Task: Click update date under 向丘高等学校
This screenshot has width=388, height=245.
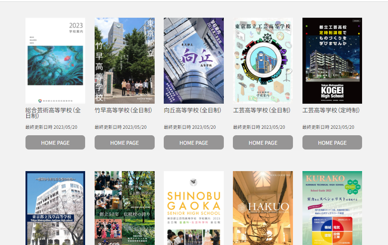Action: (x=190, y=127)
